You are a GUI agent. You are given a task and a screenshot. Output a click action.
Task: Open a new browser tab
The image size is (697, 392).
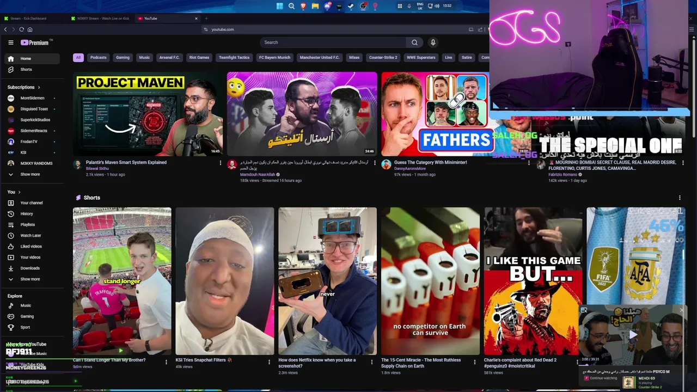tap(206, 19)
